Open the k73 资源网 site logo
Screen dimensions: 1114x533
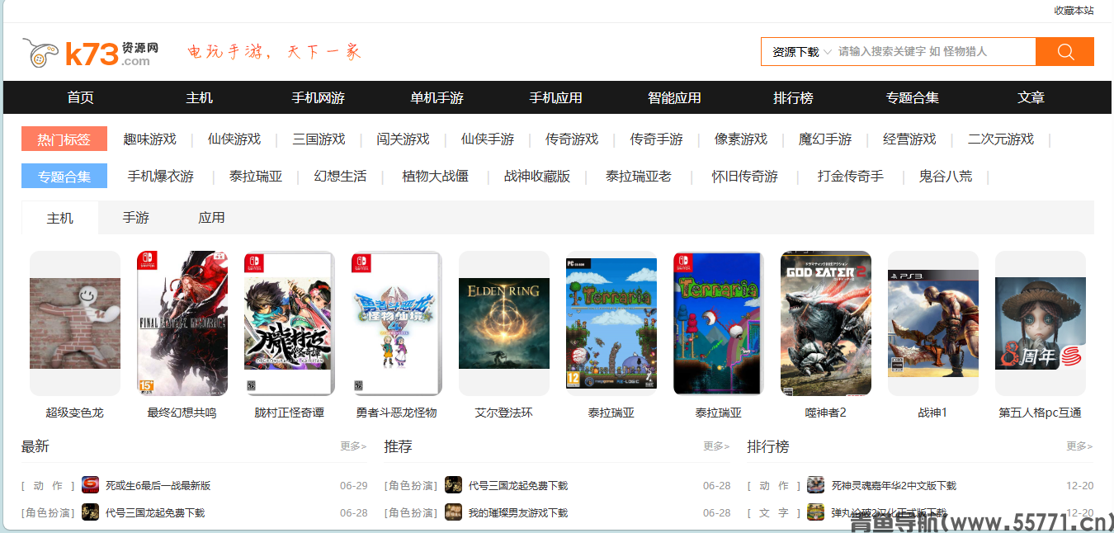coord(91,54)
